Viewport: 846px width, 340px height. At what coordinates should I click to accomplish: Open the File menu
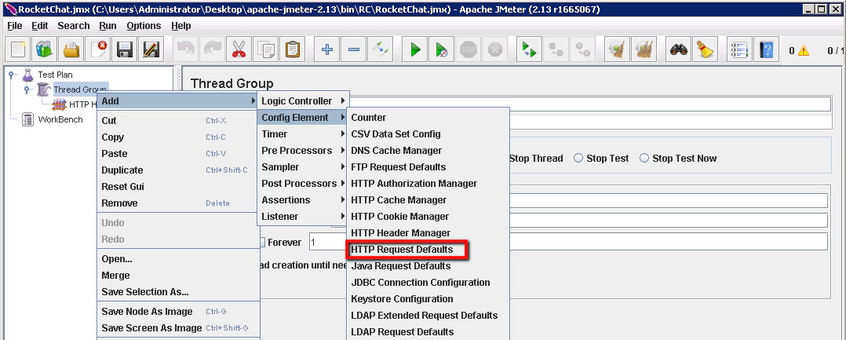[15, 25]
